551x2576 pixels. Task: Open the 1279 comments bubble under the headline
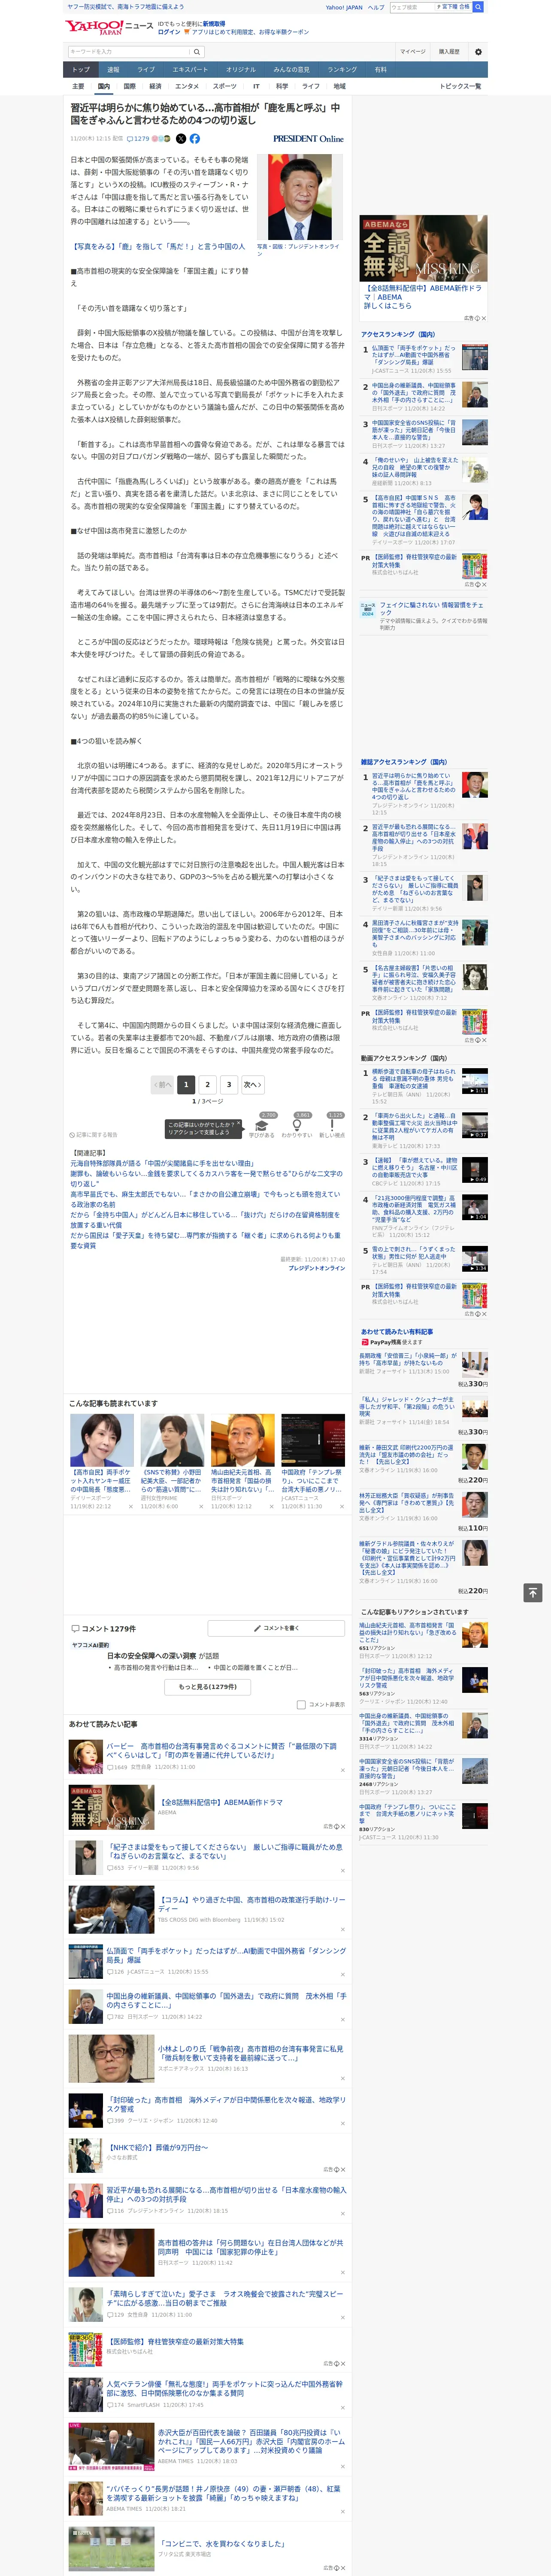point(138,139)
